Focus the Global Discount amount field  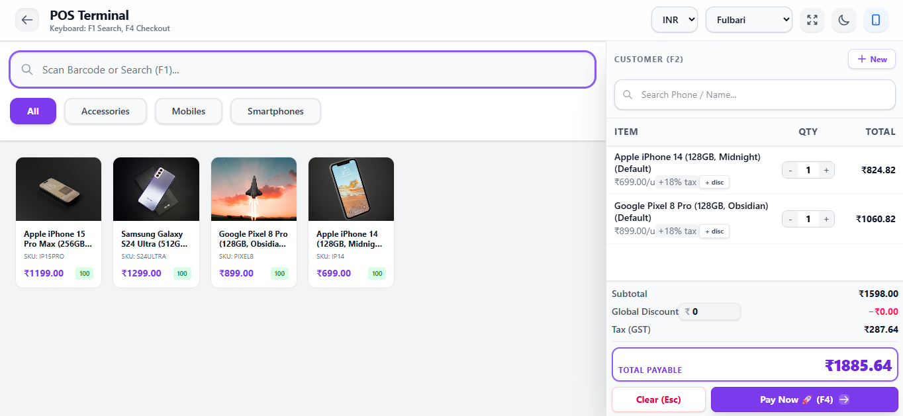tap(710, 312)
